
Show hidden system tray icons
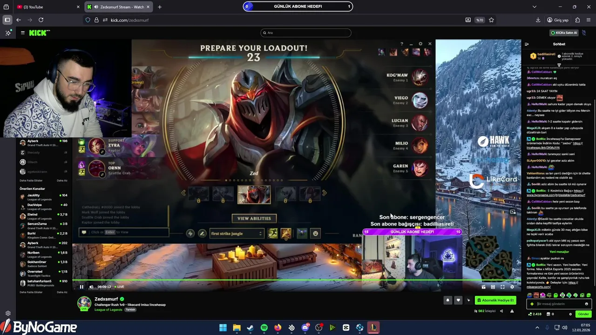click(x=537, y=328)
